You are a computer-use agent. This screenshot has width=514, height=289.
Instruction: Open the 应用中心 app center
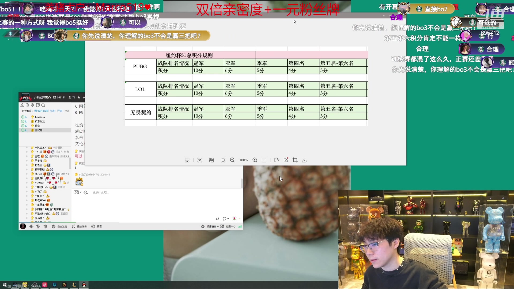coord(231,226)
